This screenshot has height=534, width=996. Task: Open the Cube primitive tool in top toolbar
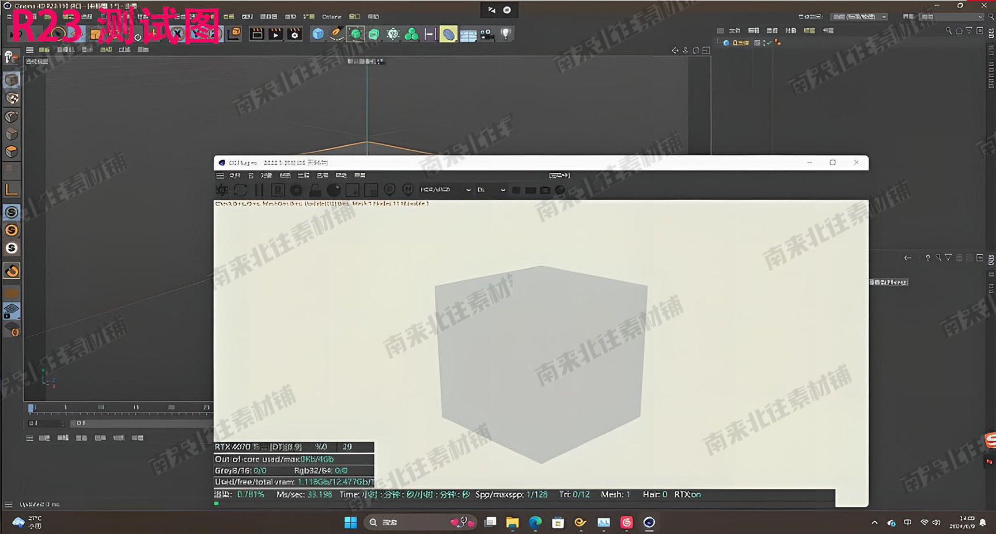[317, 34]
